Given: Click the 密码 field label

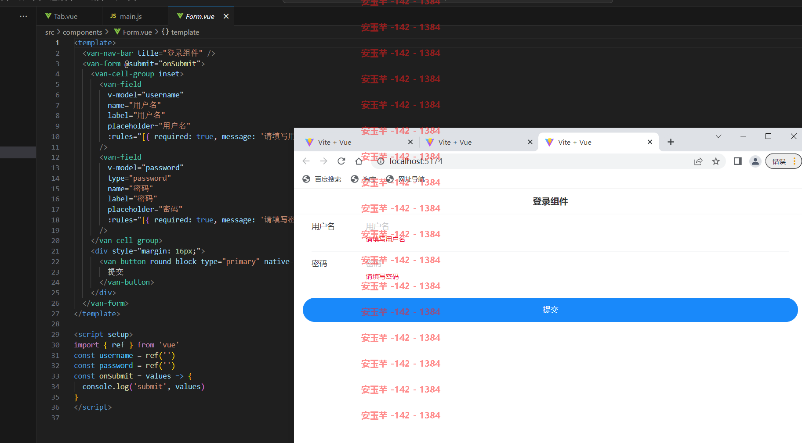Looking at the screenshot, I should pos(319,264).
